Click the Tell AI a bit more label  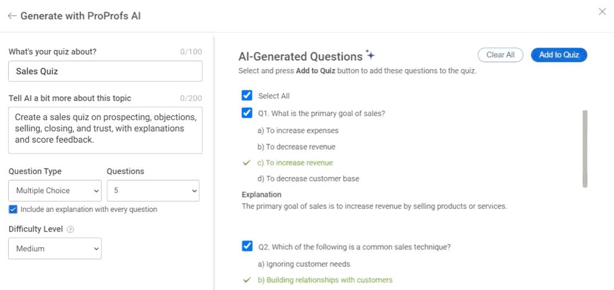point(70,98)
